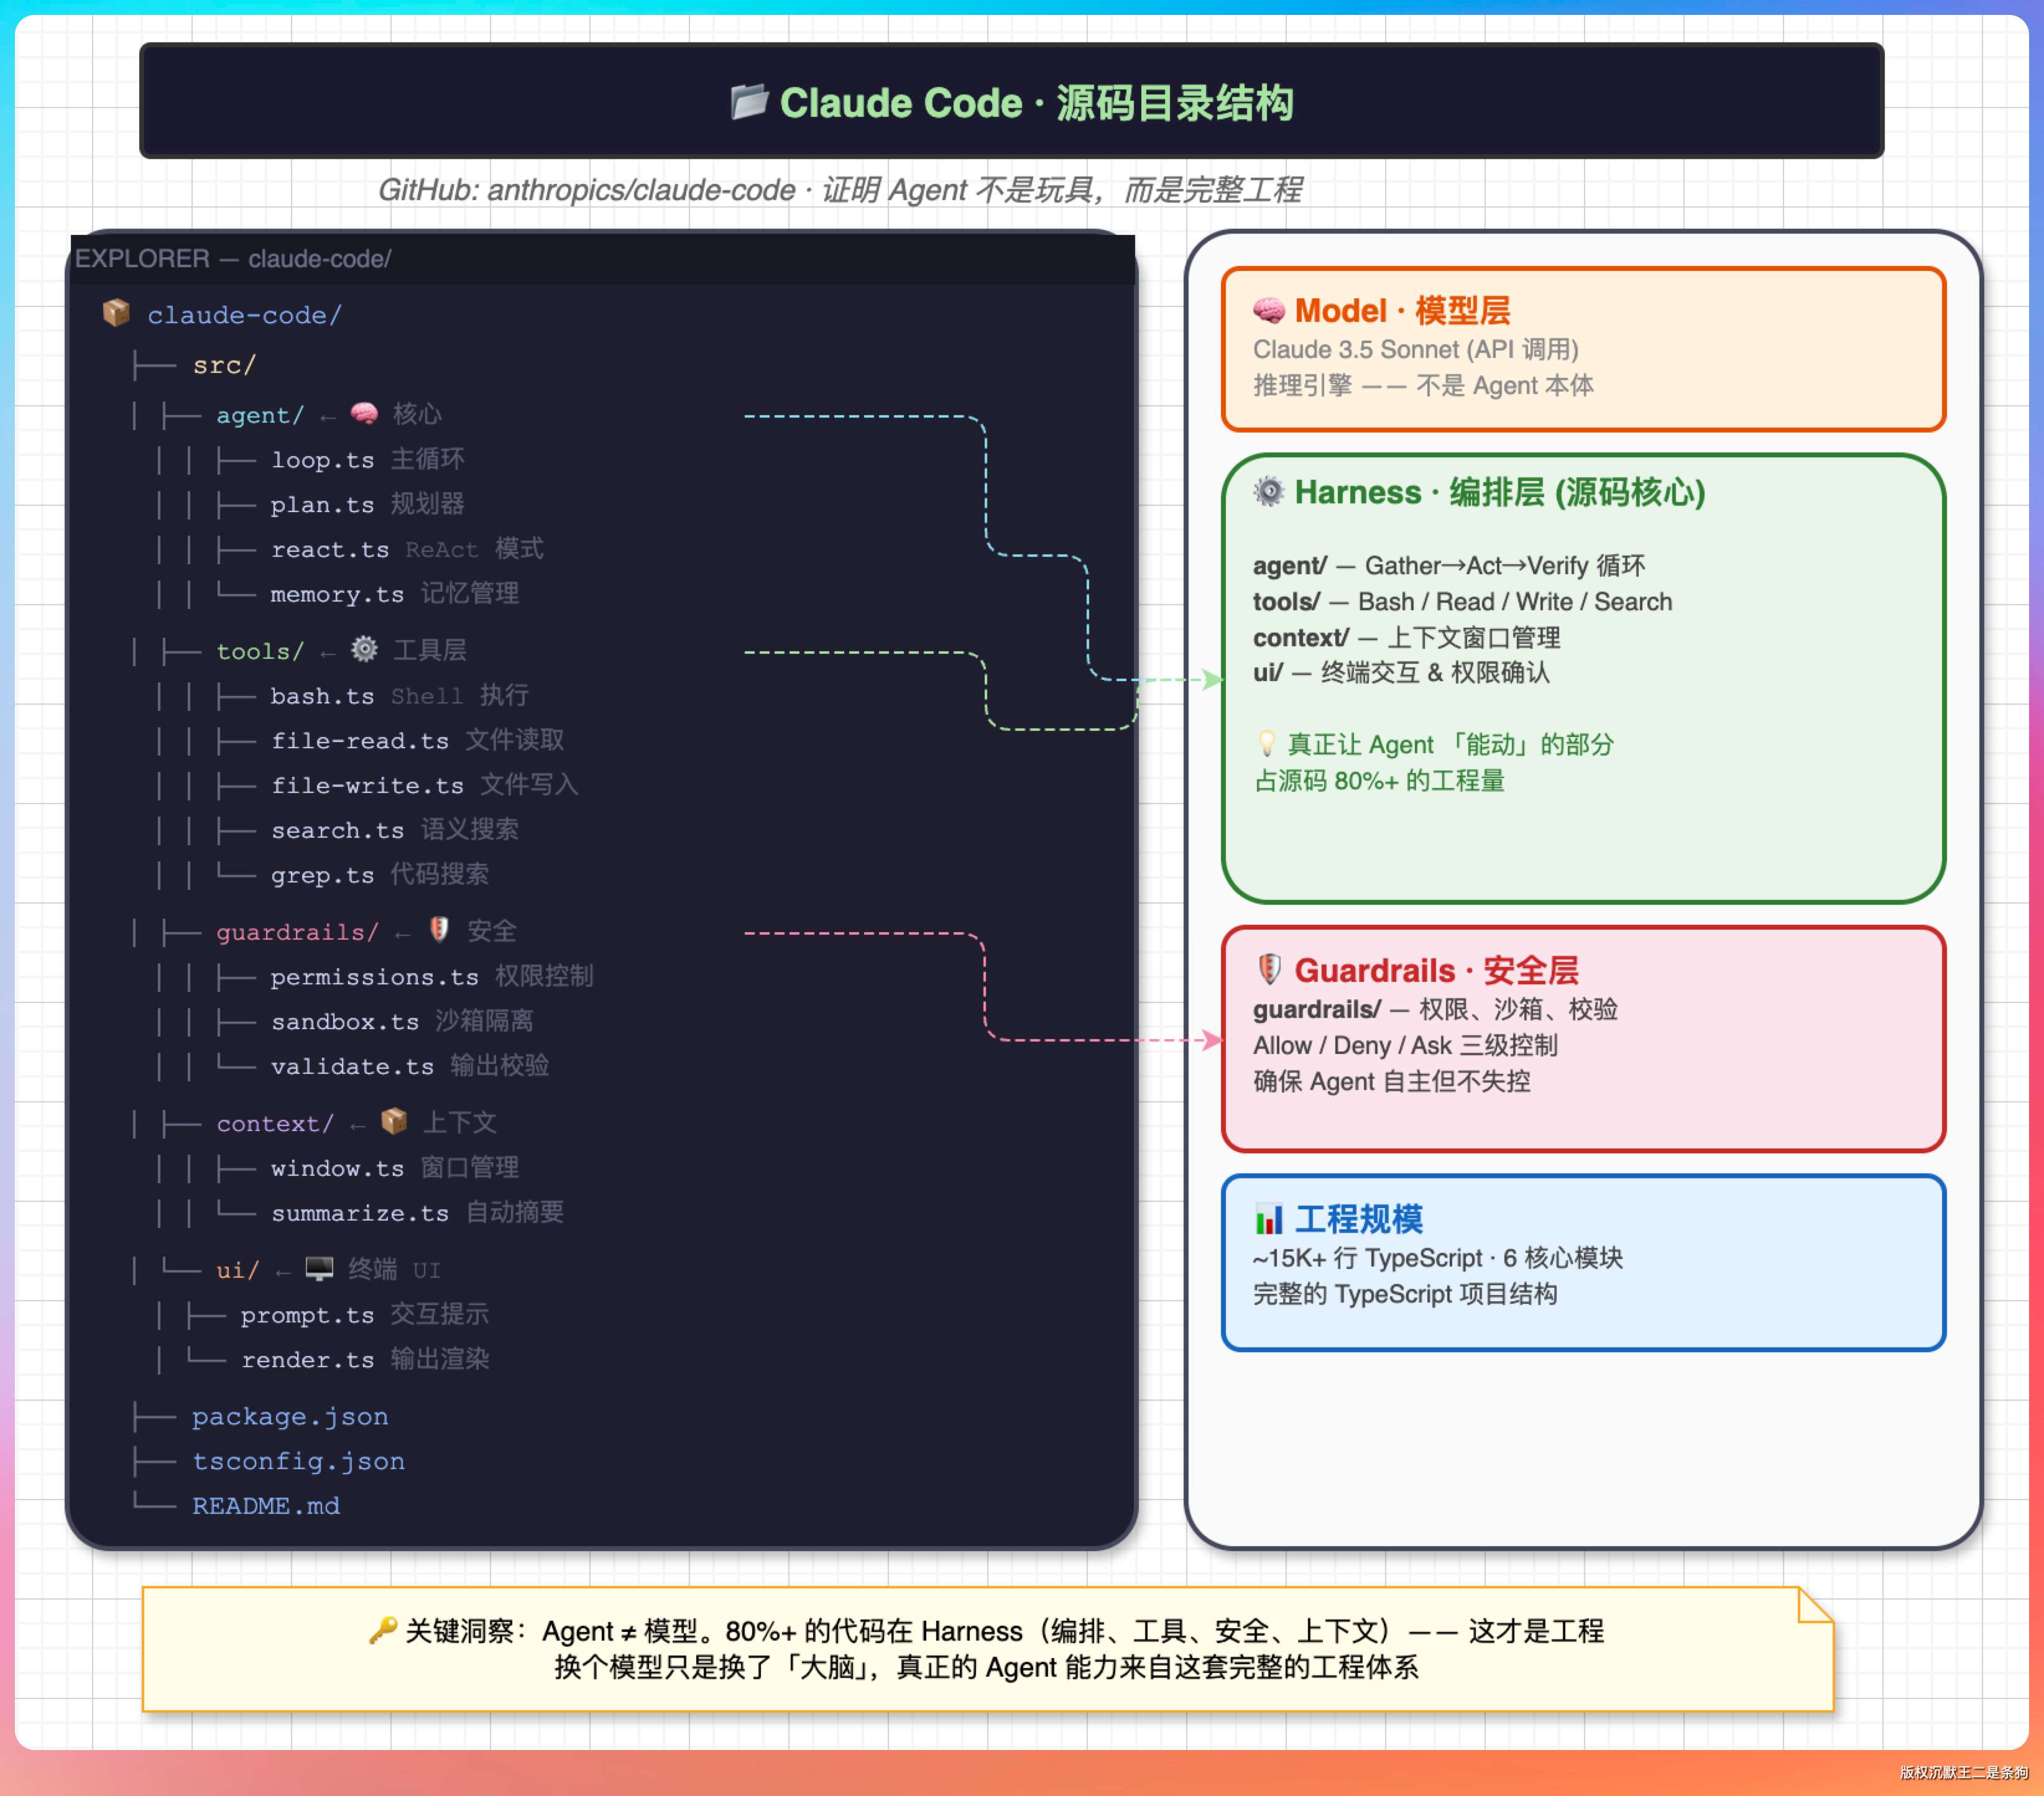Viewport: 2044px width, 1796px height.
Task: Click the gear icon beside tools/ folder
Action: coord(364,649)
